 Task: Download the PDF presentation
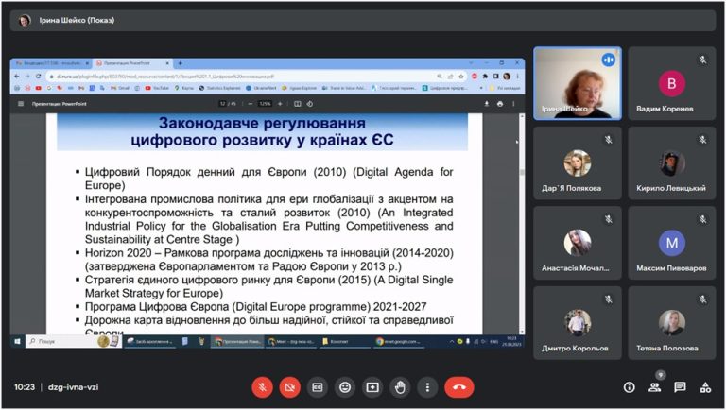click(x=486, y=104)
